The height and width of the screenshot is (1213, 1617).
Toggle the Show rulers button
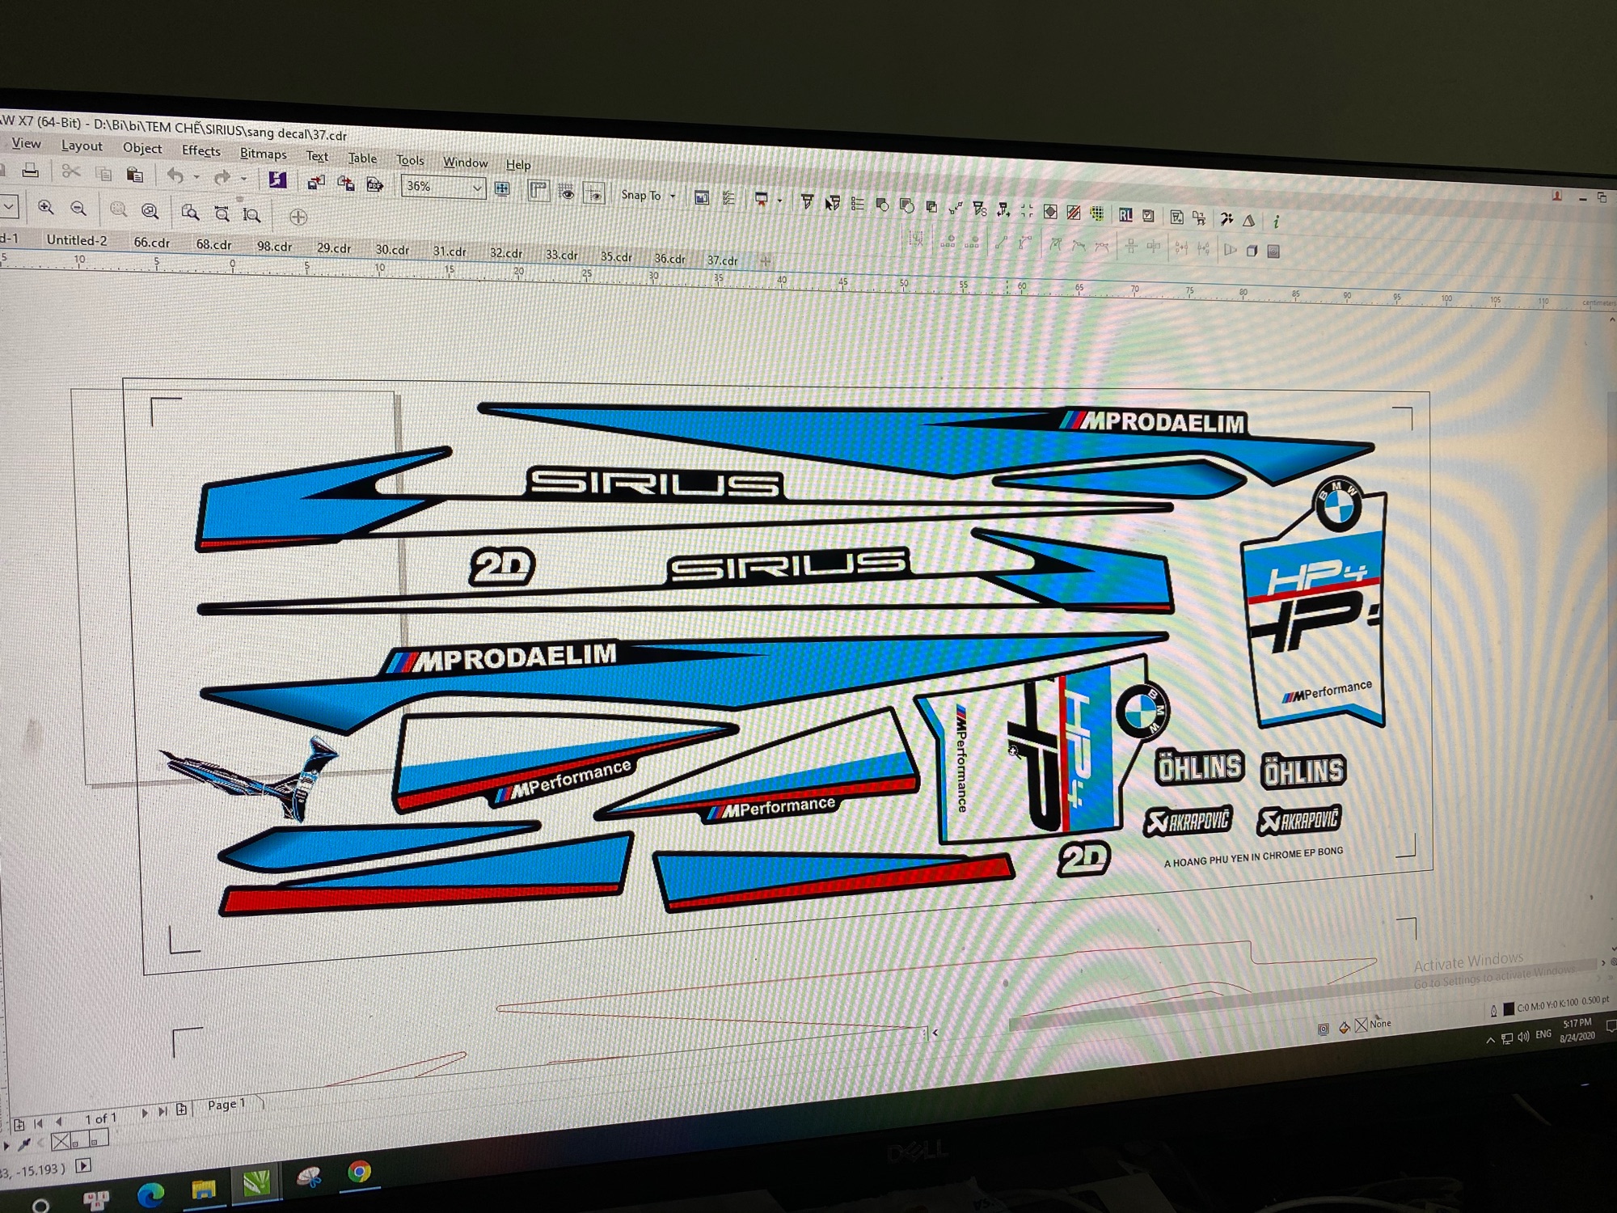(x=538, y=191)
